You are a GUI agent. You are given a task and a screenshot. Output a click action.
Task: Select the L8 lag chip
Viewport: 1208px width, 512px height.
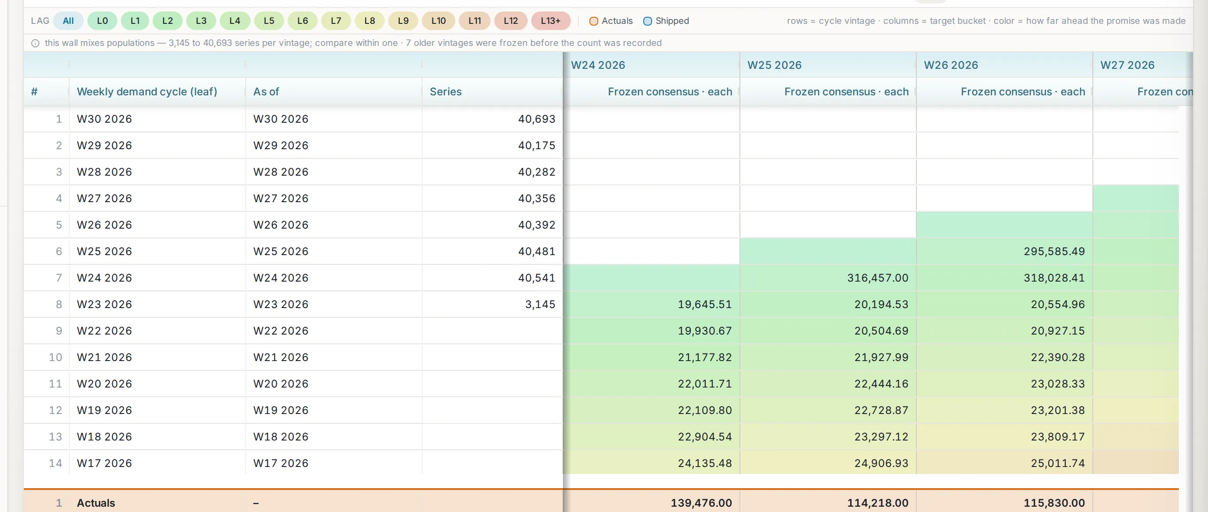pos(370,21)
